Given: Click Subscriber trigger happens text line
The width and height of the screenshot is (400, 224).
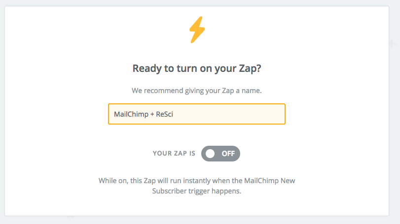Looking at the screenshot, I should tap(197, 191).
